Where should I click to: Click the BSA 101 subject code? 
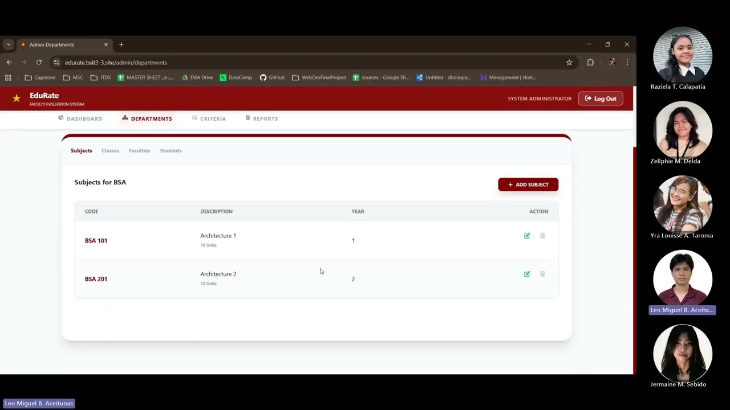click(96, 241)
